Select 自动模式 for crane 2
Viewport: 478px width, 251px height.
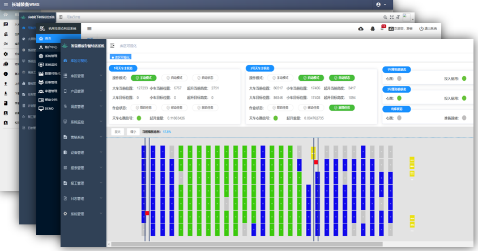click(311, 78)
